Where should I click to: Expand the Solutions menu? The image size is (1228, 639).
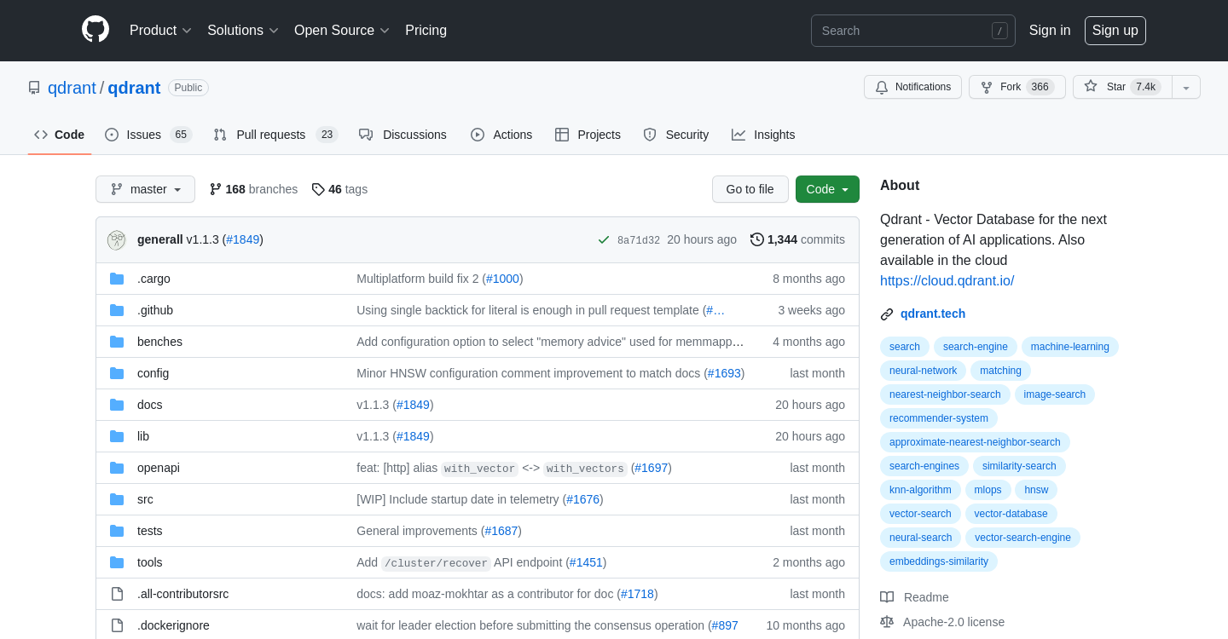tap(243, 31)
